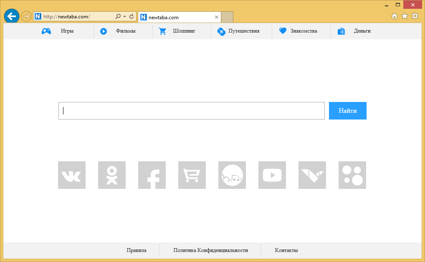This screenshot has height=262, width=425.
Task: Open the YouTube tile icon
Action: (272, 175)
